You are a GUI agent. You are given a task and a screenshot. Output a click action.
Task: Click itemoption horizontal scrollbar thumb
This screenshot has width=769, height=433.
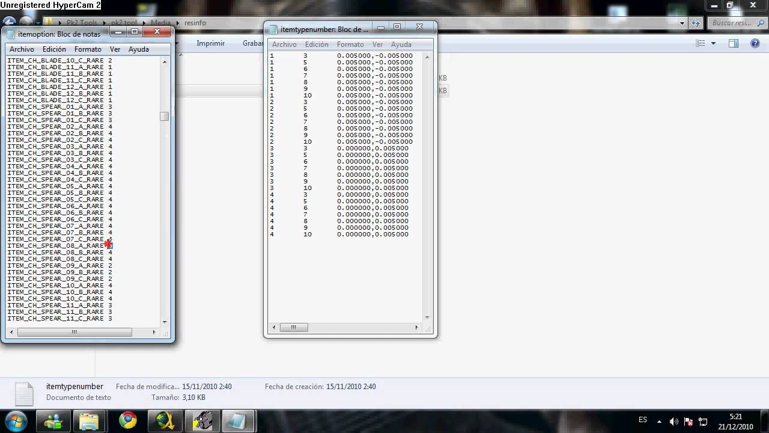pyautogui.click(x=74, y=332)
